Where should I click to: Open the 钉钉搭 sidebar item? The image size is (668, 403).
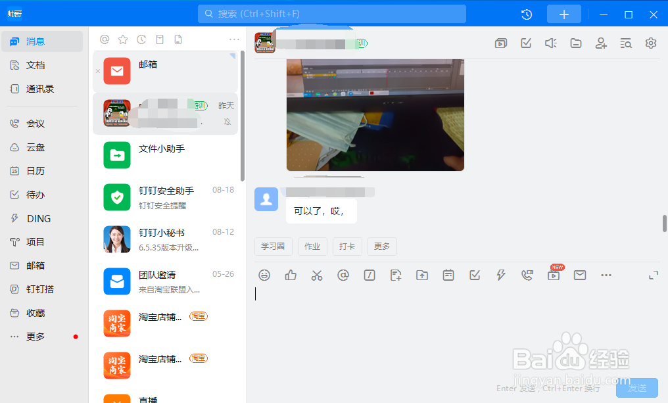[x=42, y=289]
